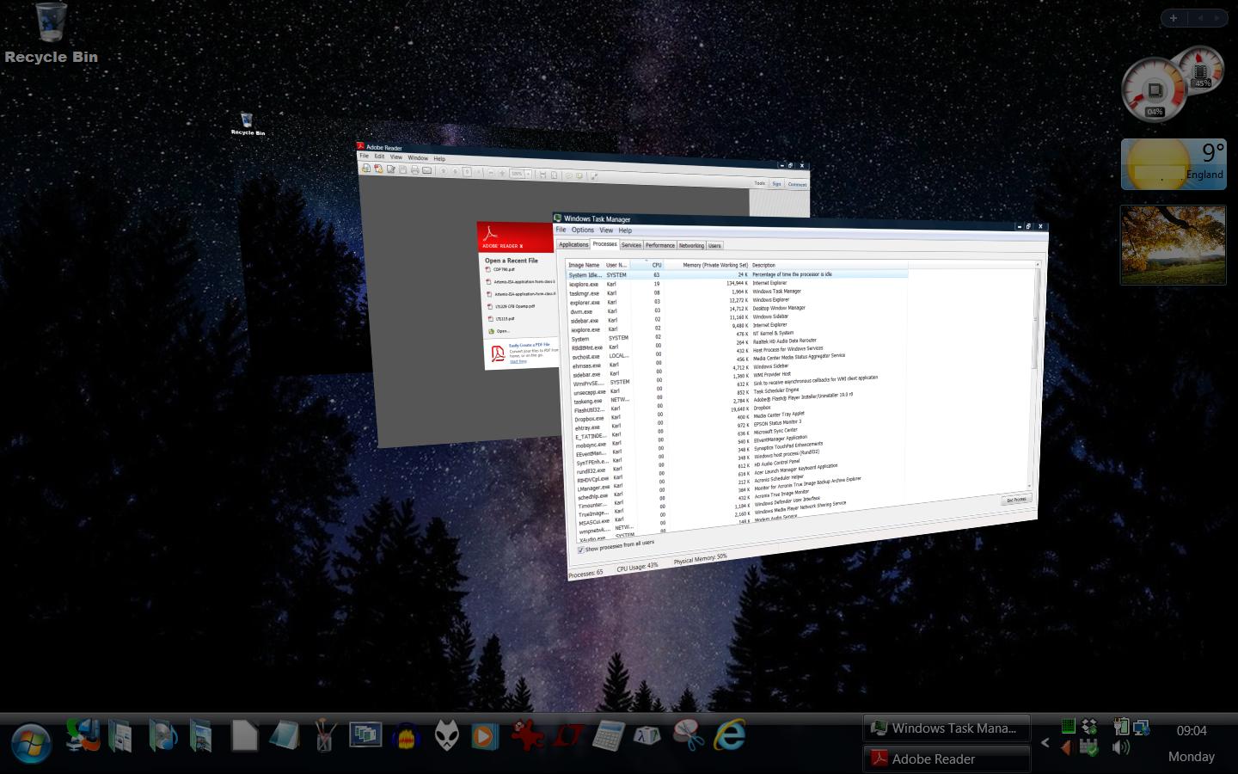Click the Dropbox tray icon
The height and width of the screenshot is (774, 1238).
click(1089, 726)
